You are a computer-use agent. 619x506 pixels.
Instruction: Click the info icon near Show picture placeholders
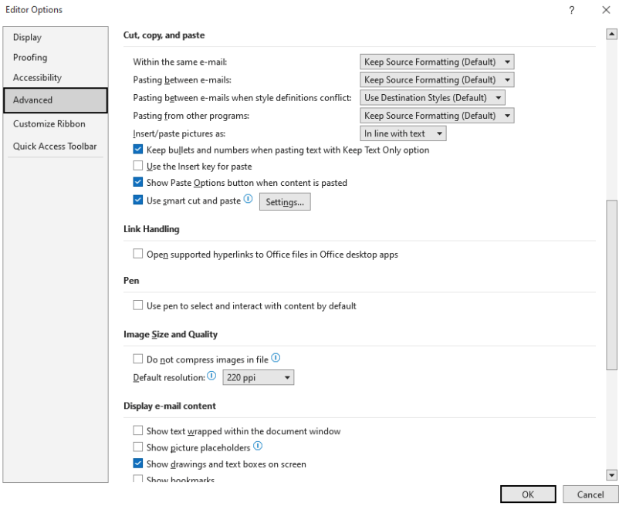click(258, 446)
